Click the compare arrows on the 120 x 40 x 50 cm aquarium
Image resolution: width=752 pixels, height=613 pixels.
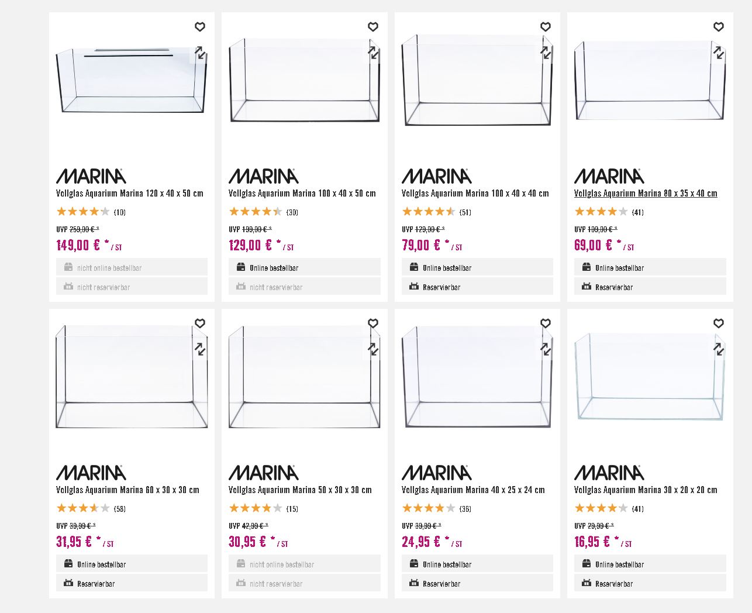pos(200,53)
